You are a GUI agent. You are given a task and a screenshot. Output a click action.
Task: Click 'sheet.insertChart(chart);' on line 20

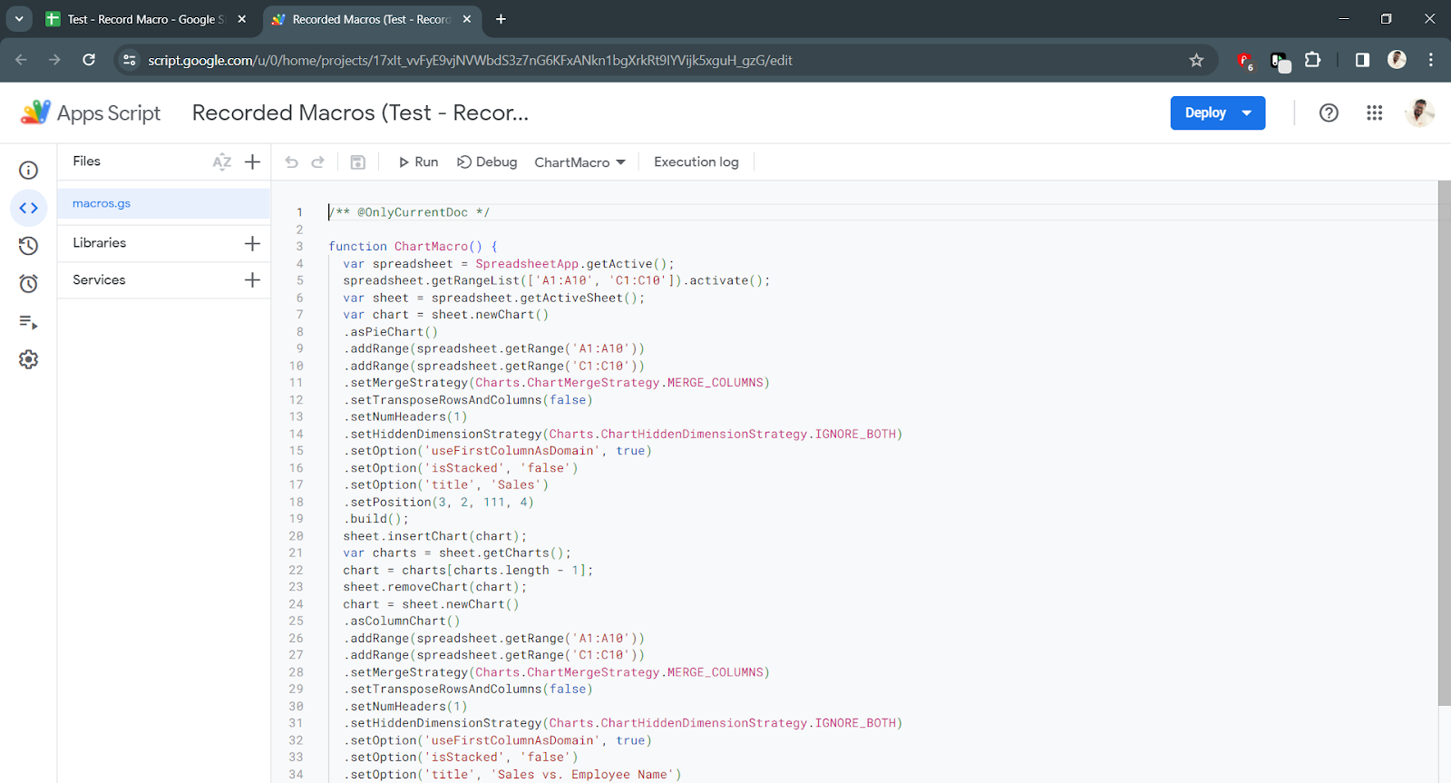point(434,536)
